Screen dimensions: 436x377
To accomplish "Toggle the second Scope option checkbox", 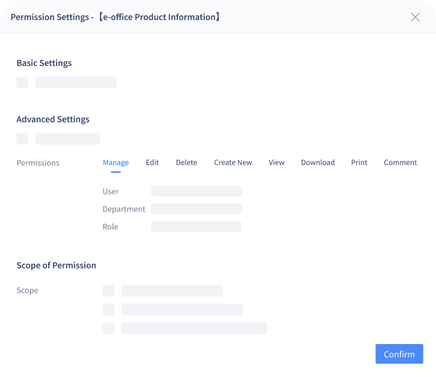I will (x=108, y=309).
